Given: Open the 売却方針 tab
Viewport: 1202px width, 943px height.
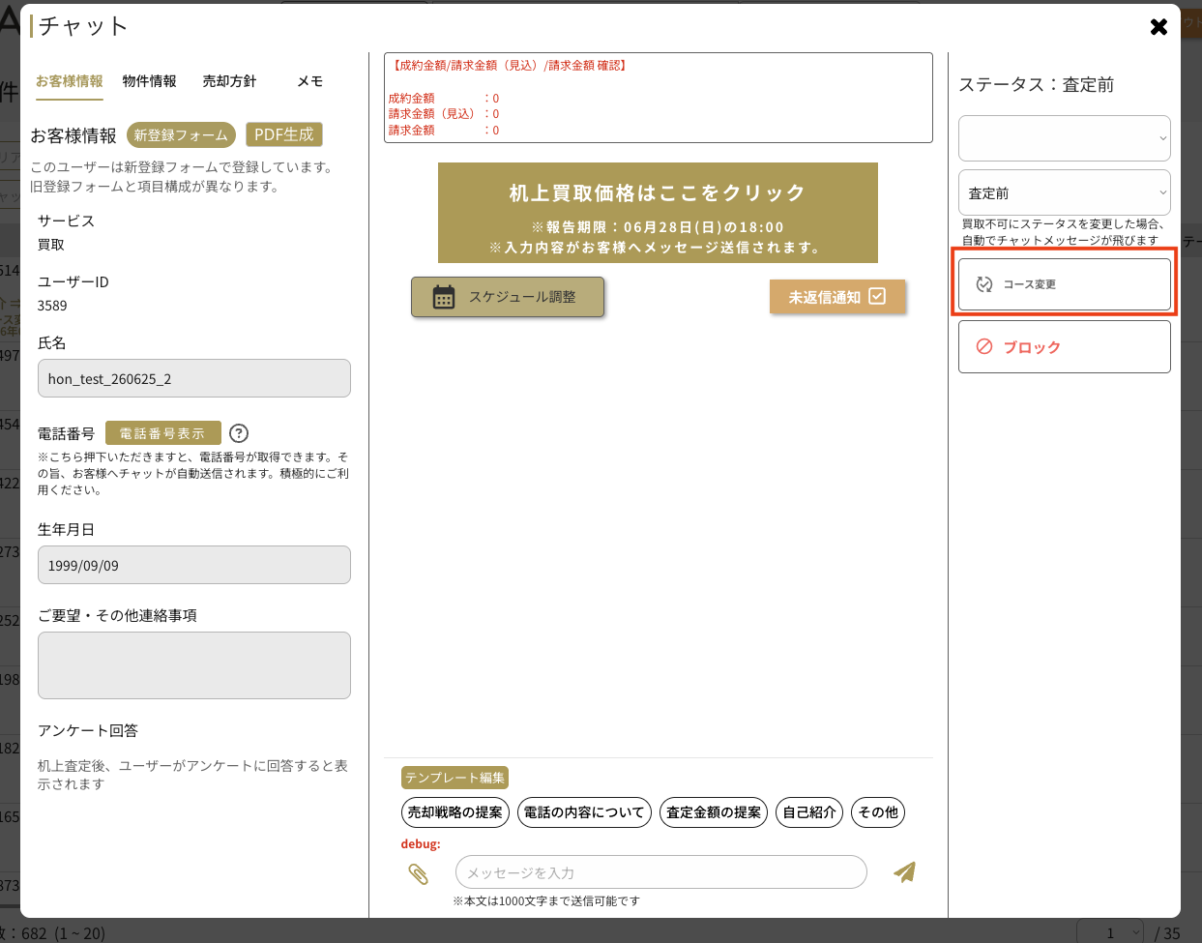Looking at the screenshot, I should (229, 81).
